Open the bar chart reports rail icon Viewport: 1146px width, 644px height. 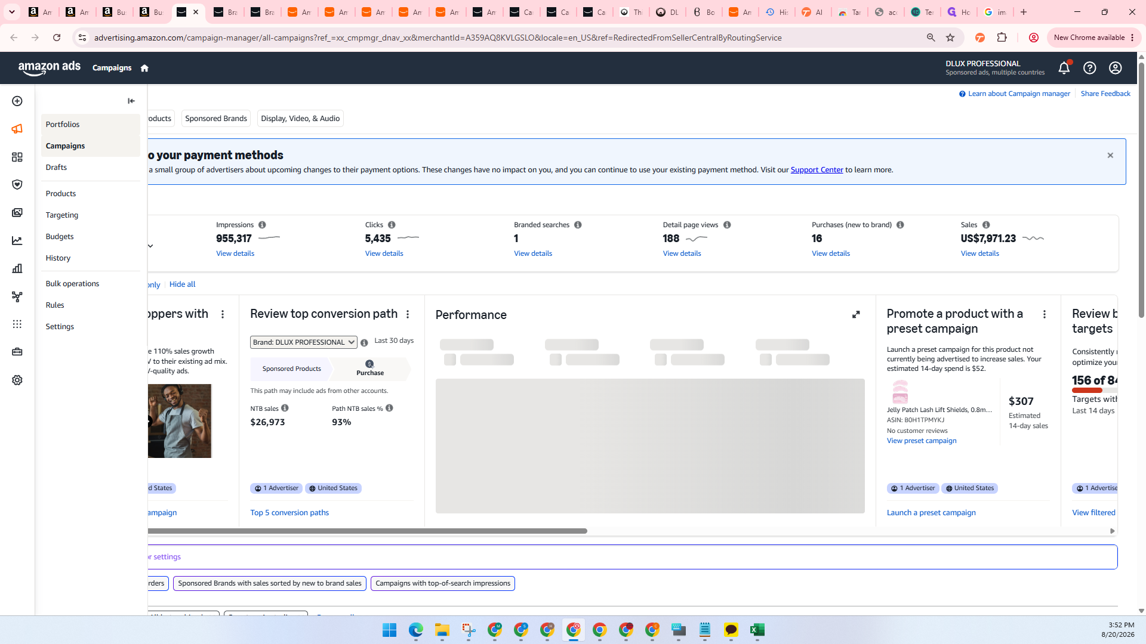coord(17,268)
